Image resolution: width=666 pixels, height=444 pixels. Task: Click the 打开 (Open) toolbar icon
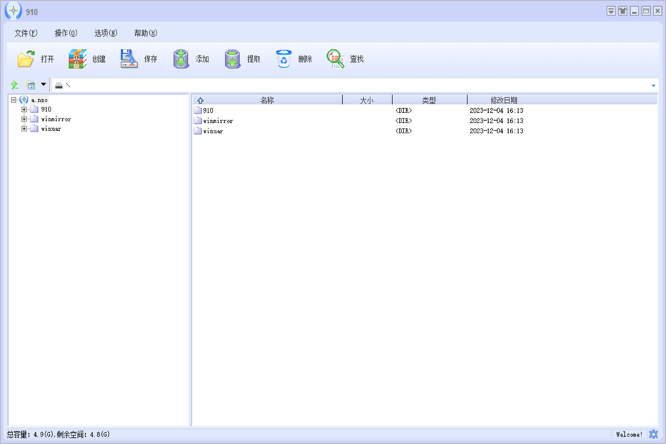point(26,59)
